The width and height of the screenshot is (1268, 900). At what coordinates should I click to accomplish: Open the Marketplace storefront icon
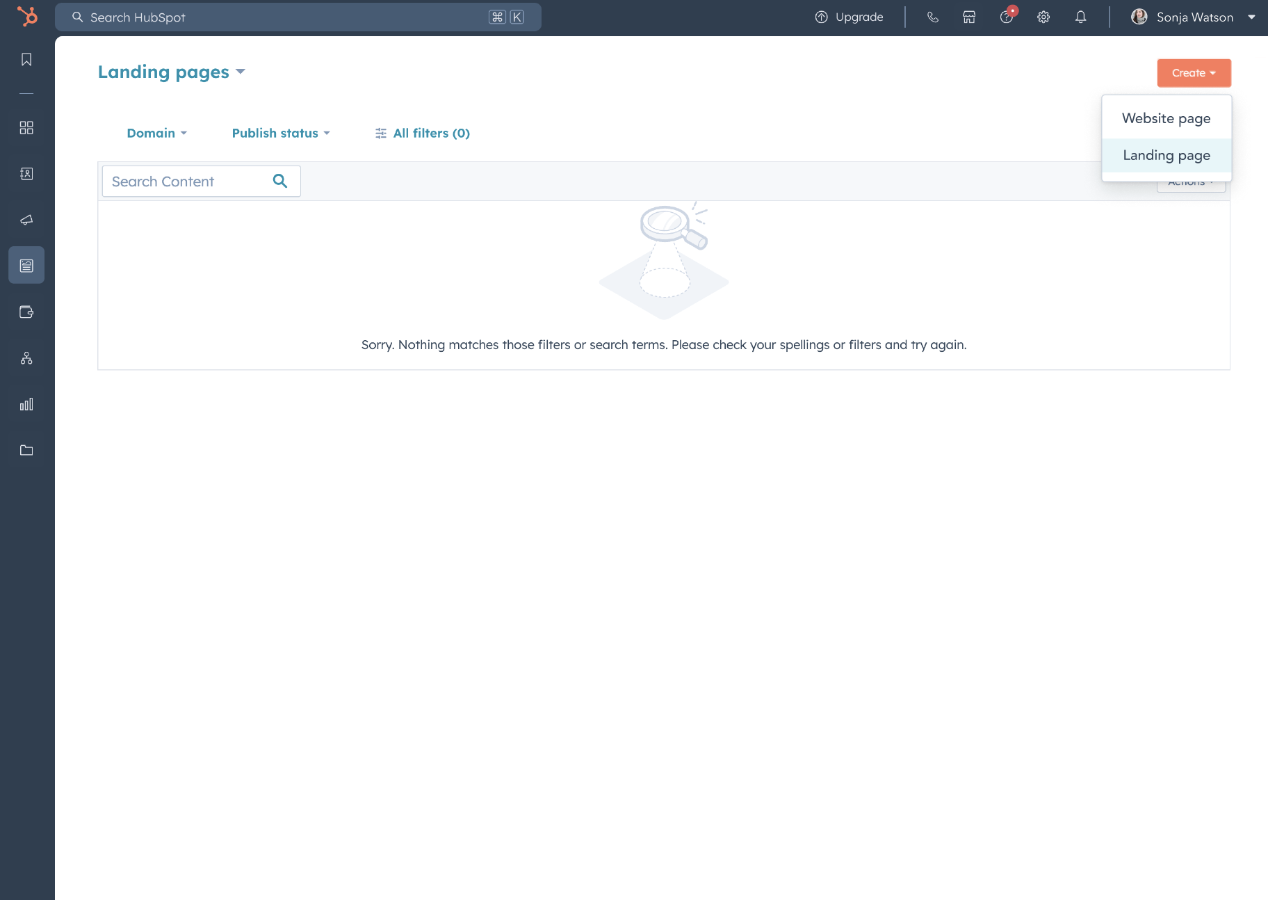pos(969,17)
